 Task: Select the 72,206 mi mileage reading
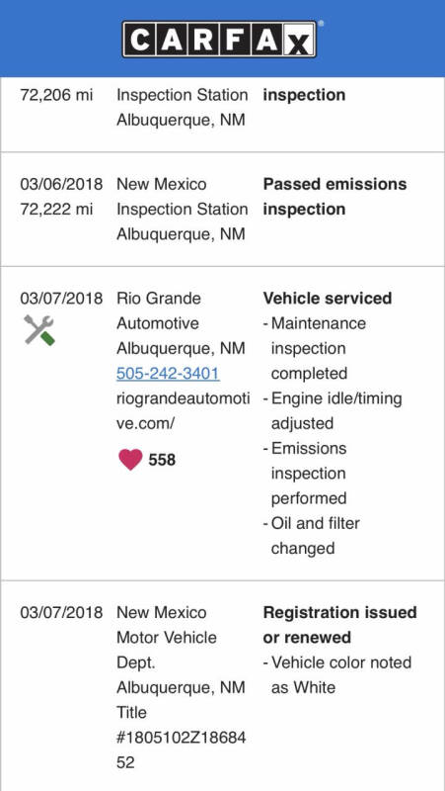point(56,95)
